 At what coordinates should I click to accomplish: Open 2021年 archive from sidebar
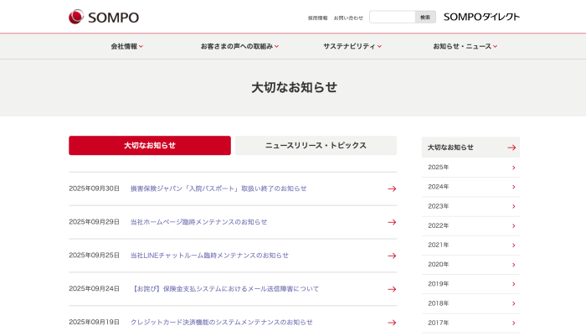[x=470, y=245]
